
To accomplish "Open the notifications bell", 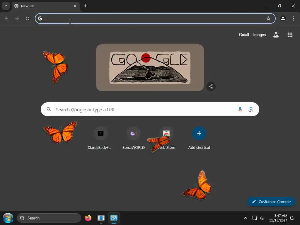I will coord(292,218).
